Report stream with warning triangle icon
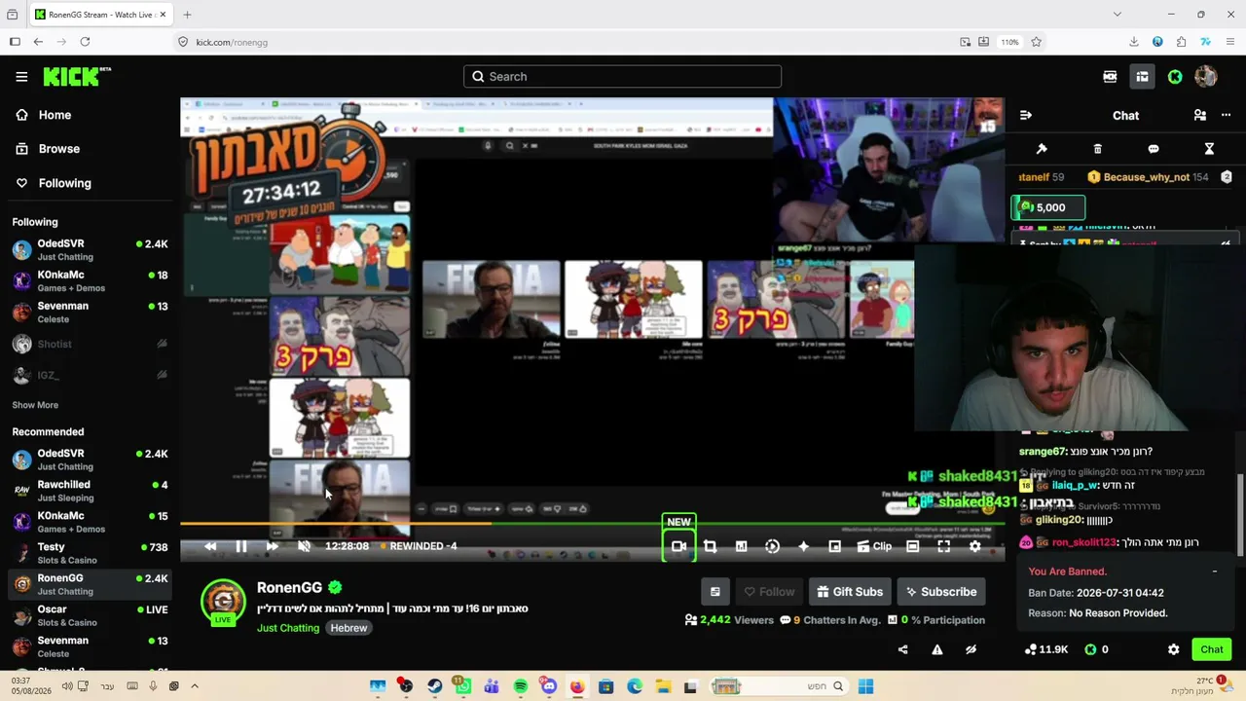Image resolution: width=1246 pixels, height=701 pixels. tap(936, 649)
